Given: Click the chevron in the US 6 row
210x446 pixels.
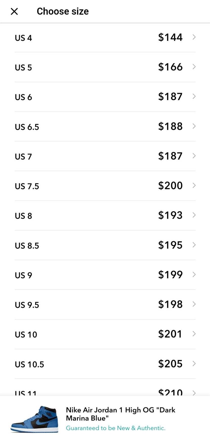Looking at the screenshot, I should 194,96.
